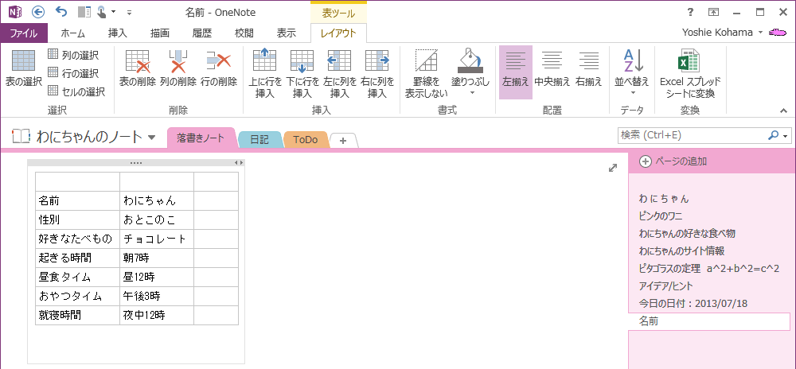Click the Help question mark icon
Viewport: 796px width, 369px height.
690,12
